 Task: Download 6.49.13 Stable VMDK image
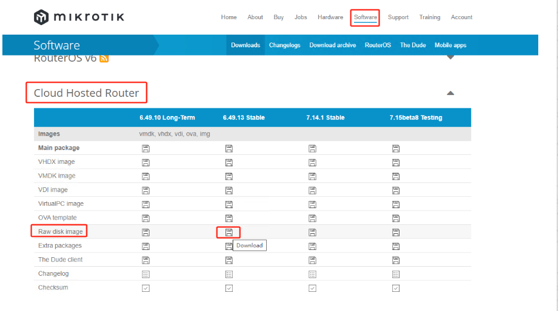229,176
